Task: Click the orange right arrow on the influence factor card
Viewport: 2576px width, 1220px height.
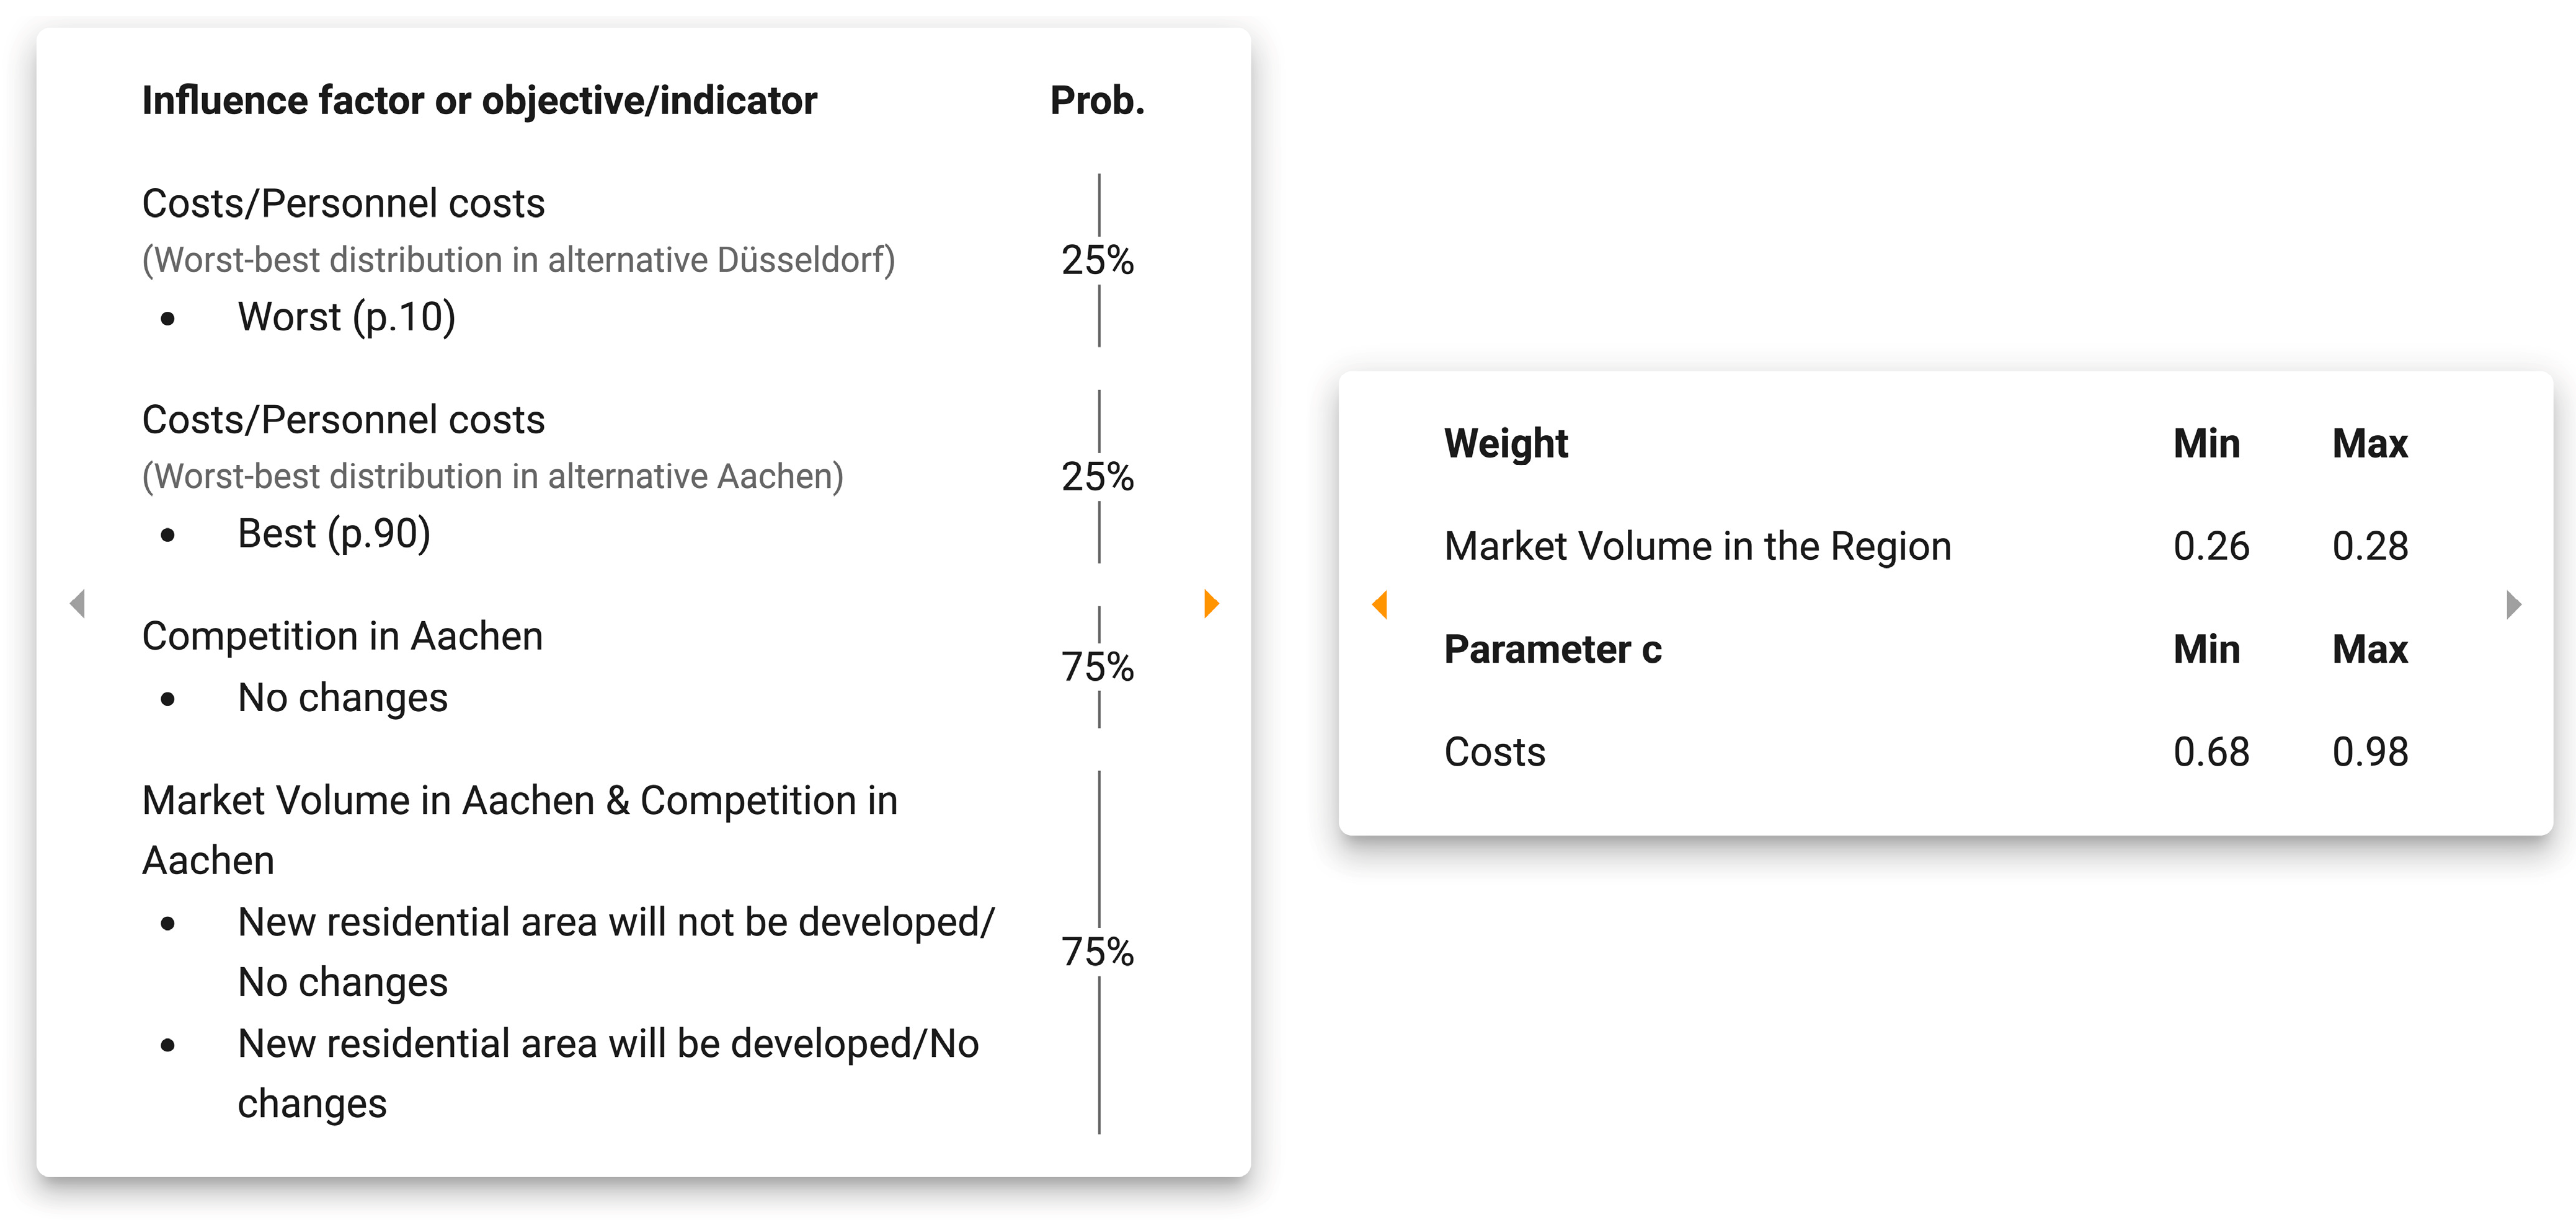Action: click(x=1211, y=604)
